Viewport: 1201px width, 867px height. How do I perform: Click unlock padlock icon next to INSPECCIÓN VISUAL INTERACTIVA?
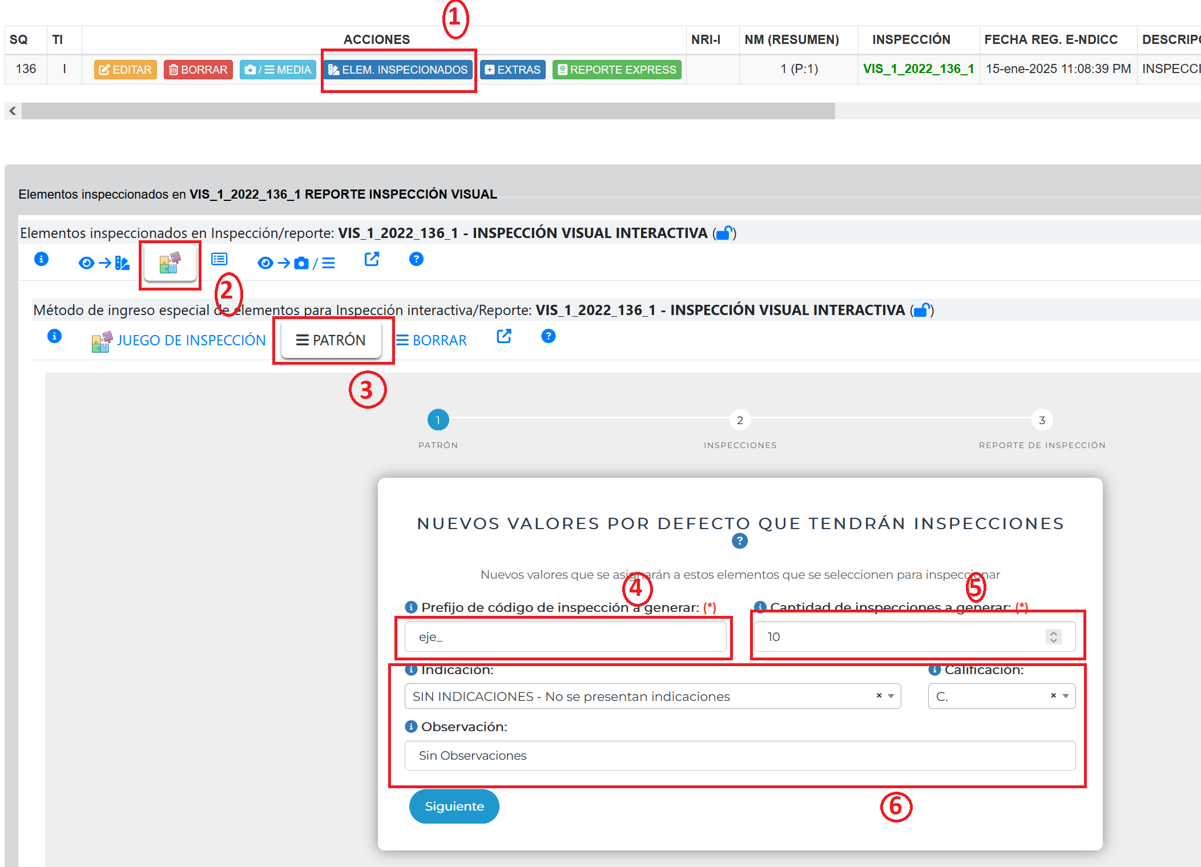click(x=724, y=233)
